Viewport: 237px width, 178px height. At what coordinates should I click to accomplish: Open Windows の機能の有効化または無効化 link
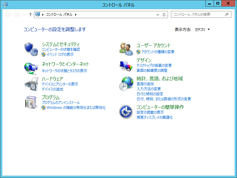tap(76, 108)
